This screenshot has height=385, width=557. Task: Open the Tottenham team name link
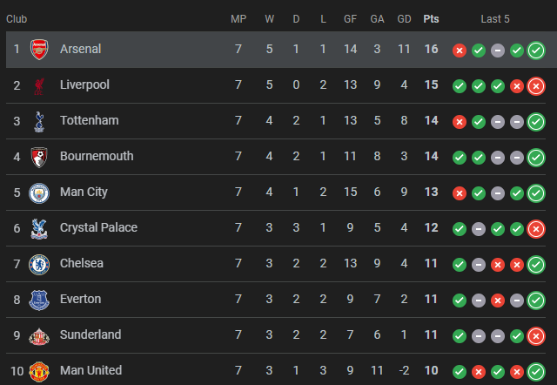[89, 121]
